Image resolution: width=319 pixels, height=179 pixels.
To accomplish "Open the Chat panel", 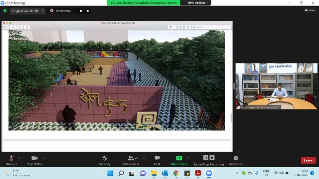I will point(157,158).
